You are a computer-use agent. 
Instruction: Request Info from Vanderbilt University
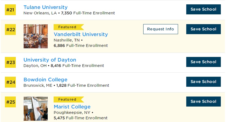160,29
